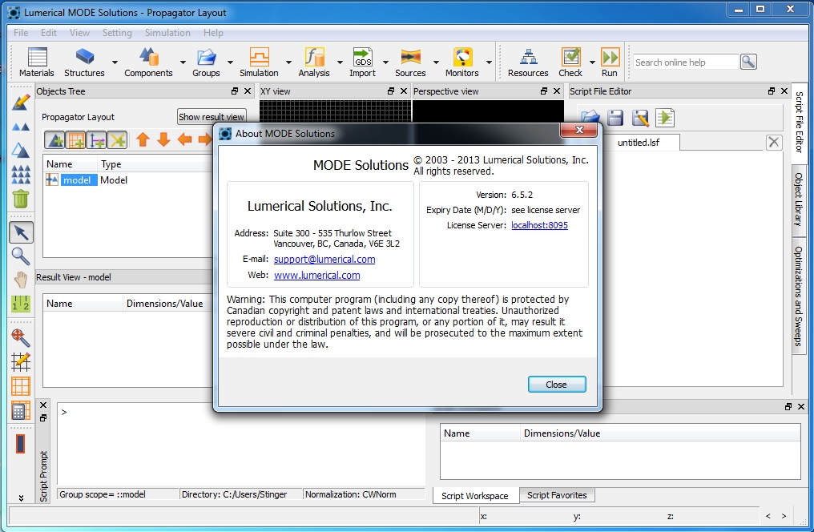Open support@lumerical.com email link

pos(324,259)
